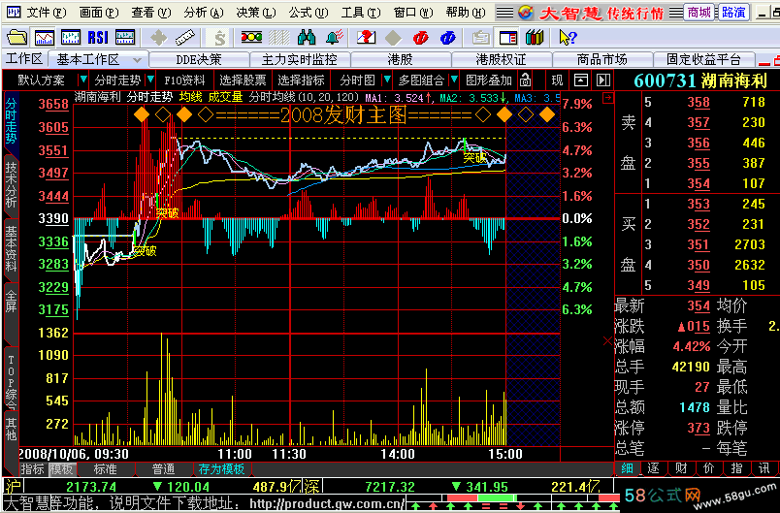Screen dimensions: 780x513
Task: Click the grayed clipboard toolbar icon
Action: click(480, 38)
